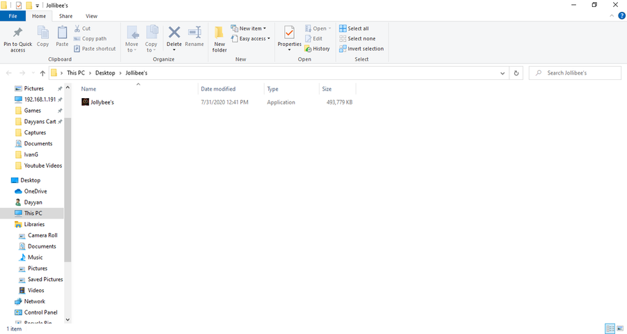Open the File menu tab
The width and height of the screenshot is (627, 334).
pos(13,16)
